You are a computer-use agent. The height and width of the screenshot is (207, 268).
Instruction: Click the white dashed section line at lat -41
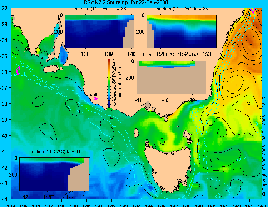click(128, 151)
